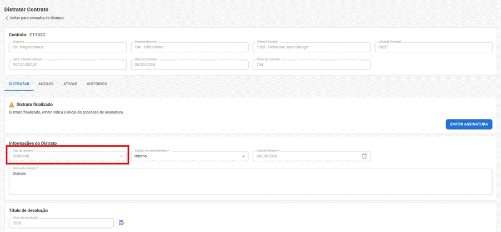This screenshot has height=232, width=501.
Task: Click the Título do Contrato field 754
Action: pos(312,65)
